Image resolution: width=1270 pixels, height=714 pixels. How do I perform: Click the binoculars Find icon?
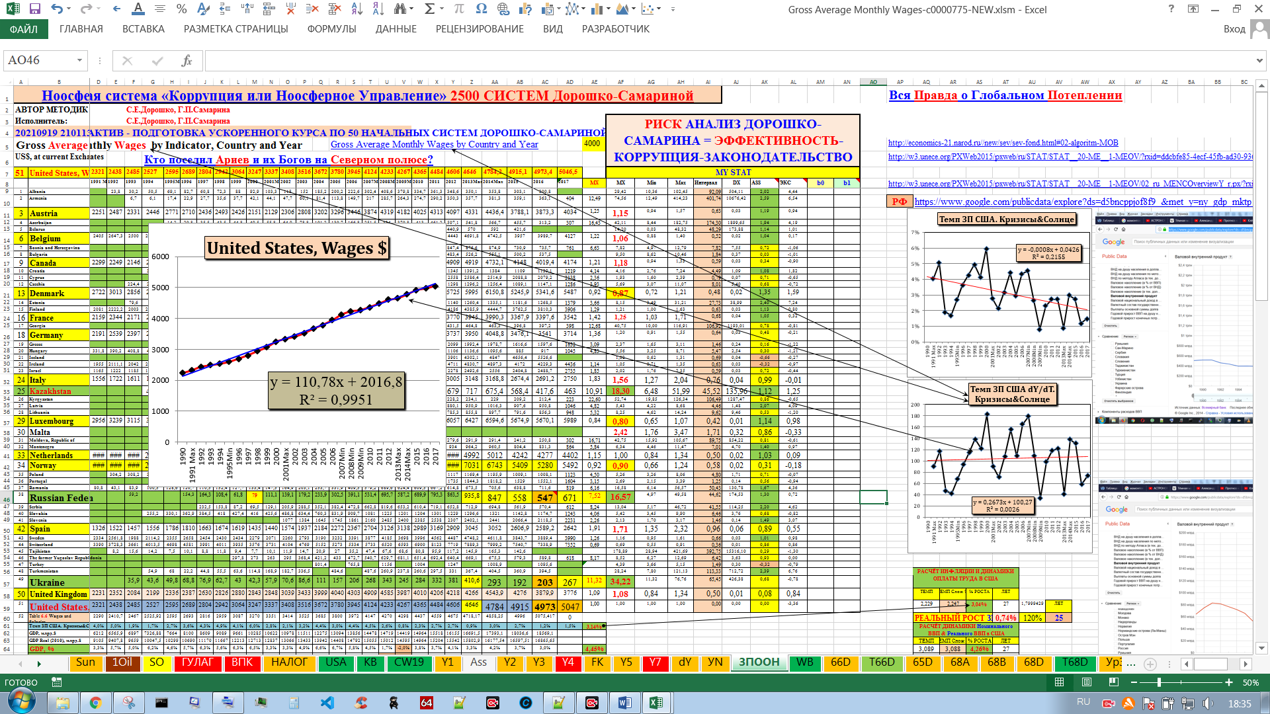(x=400, y=9)
